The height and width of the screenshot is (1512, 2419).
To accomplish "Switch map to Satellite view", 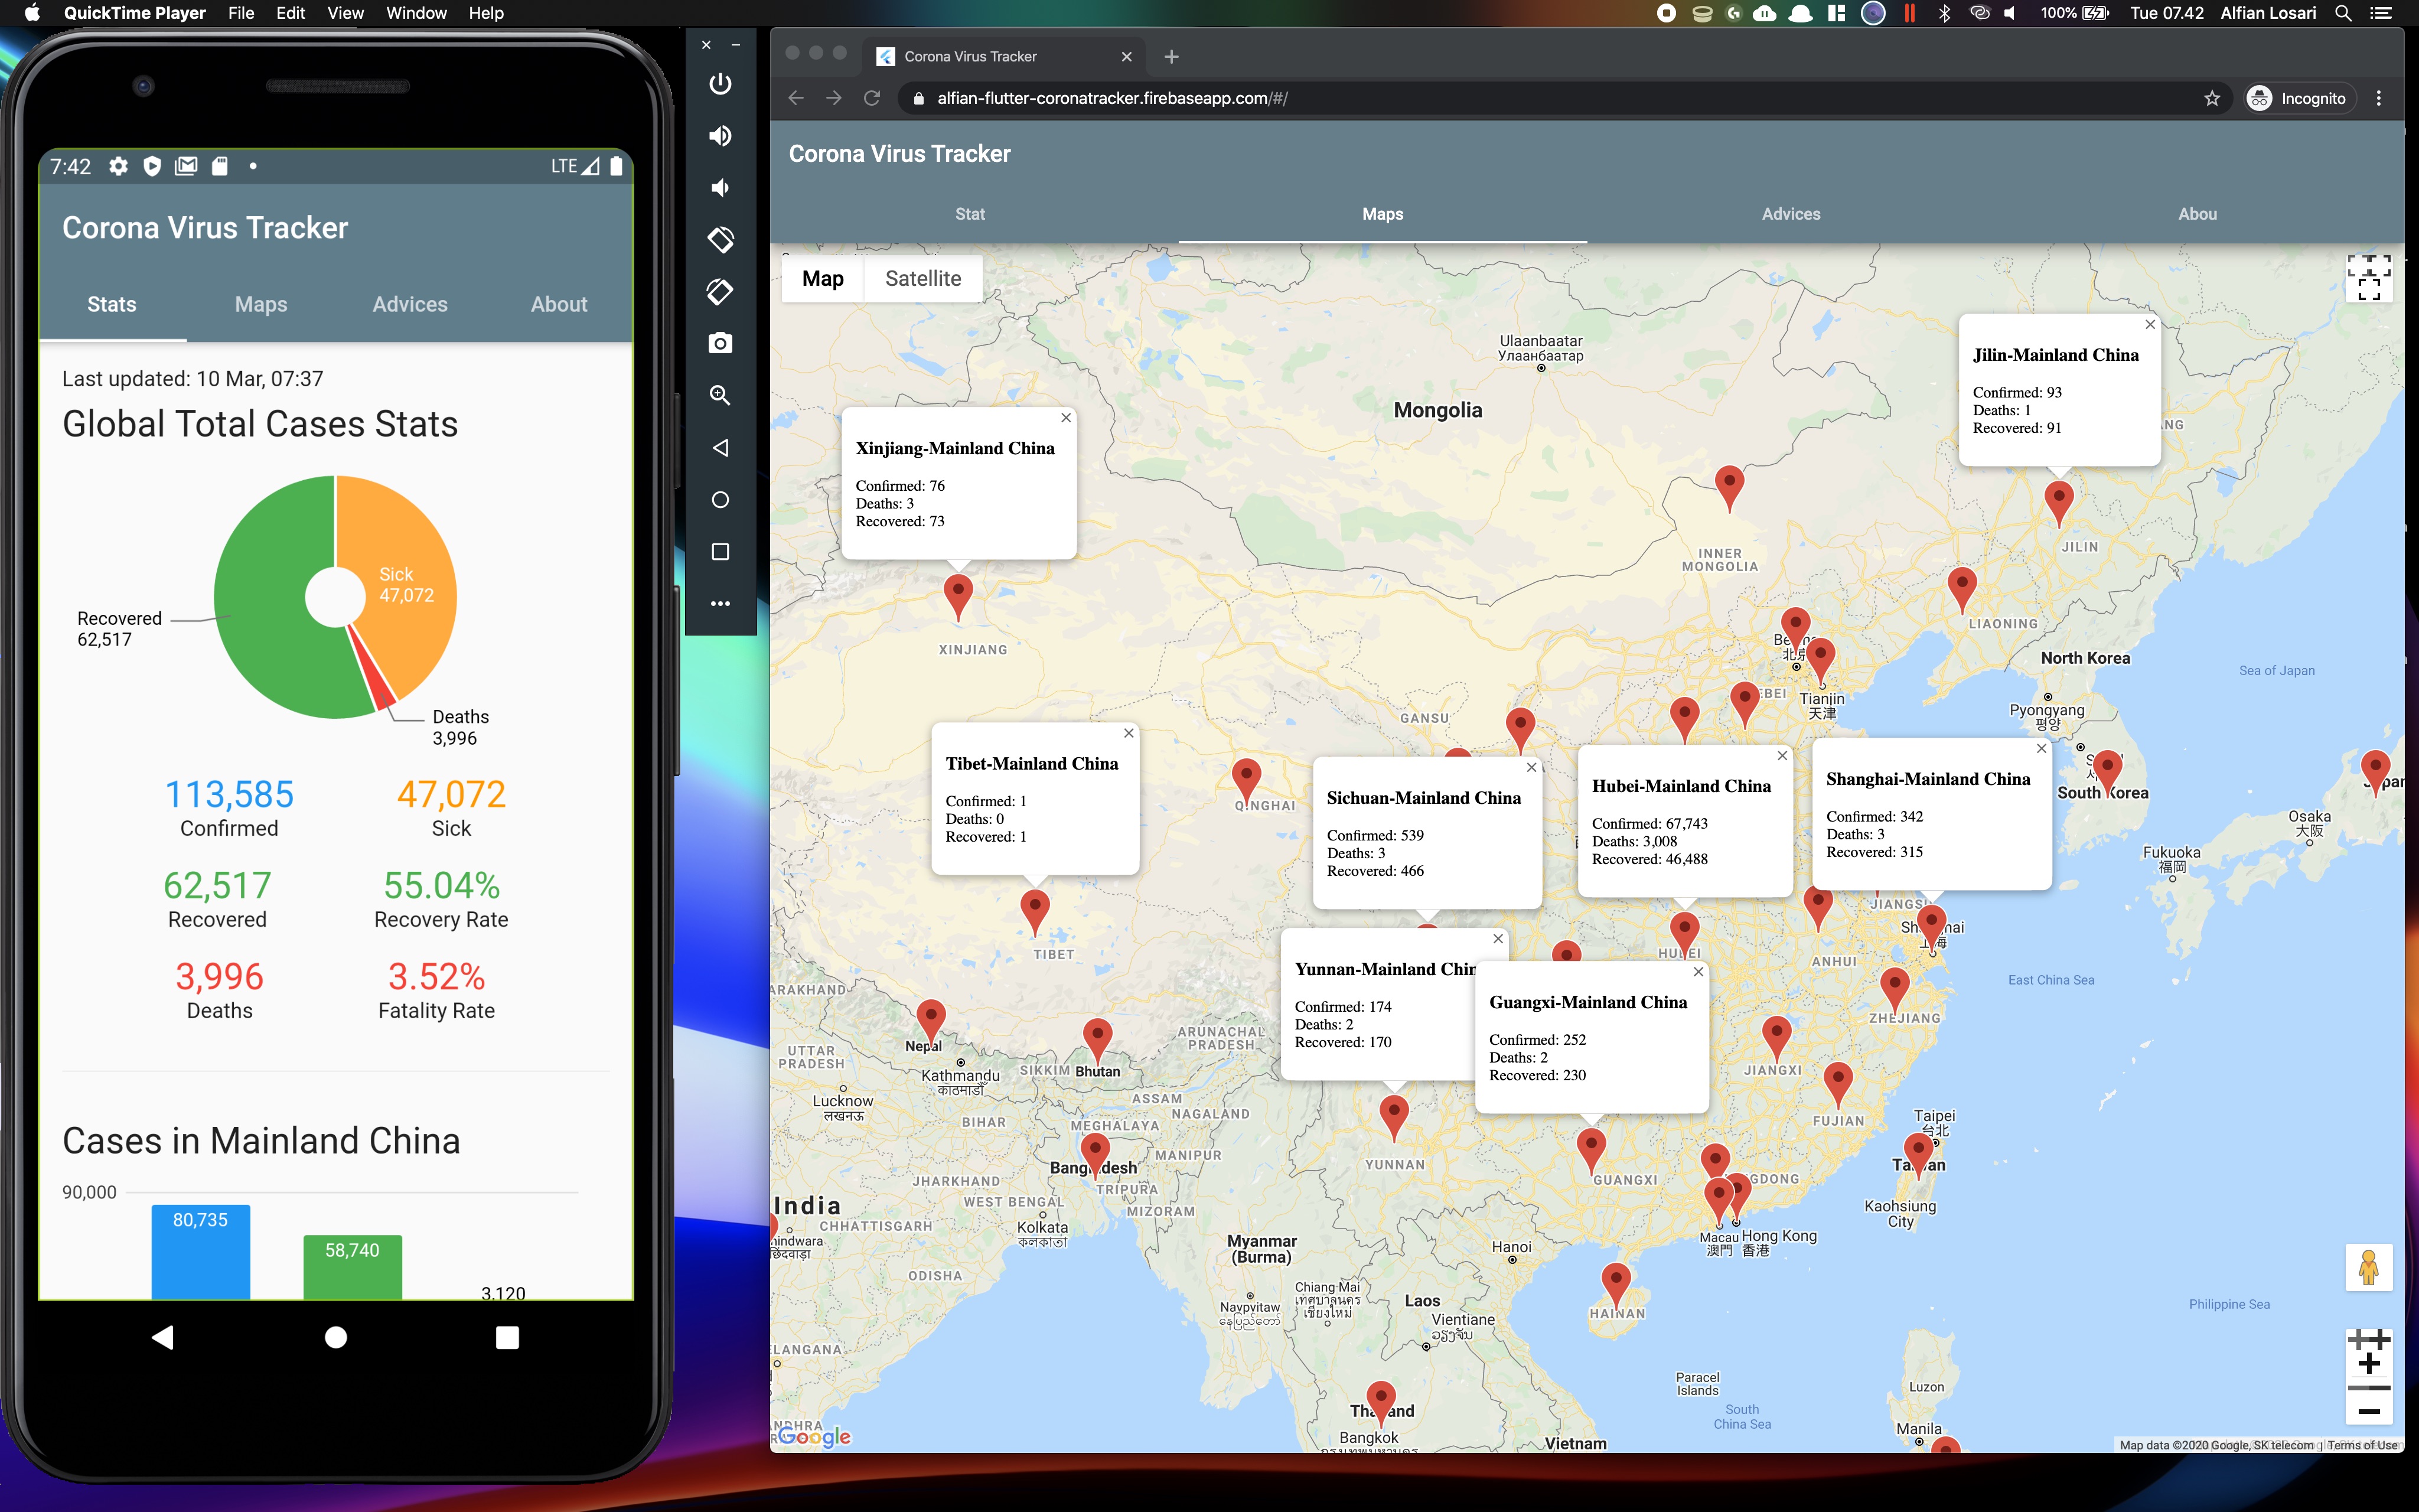I will [x=922, y=278].
